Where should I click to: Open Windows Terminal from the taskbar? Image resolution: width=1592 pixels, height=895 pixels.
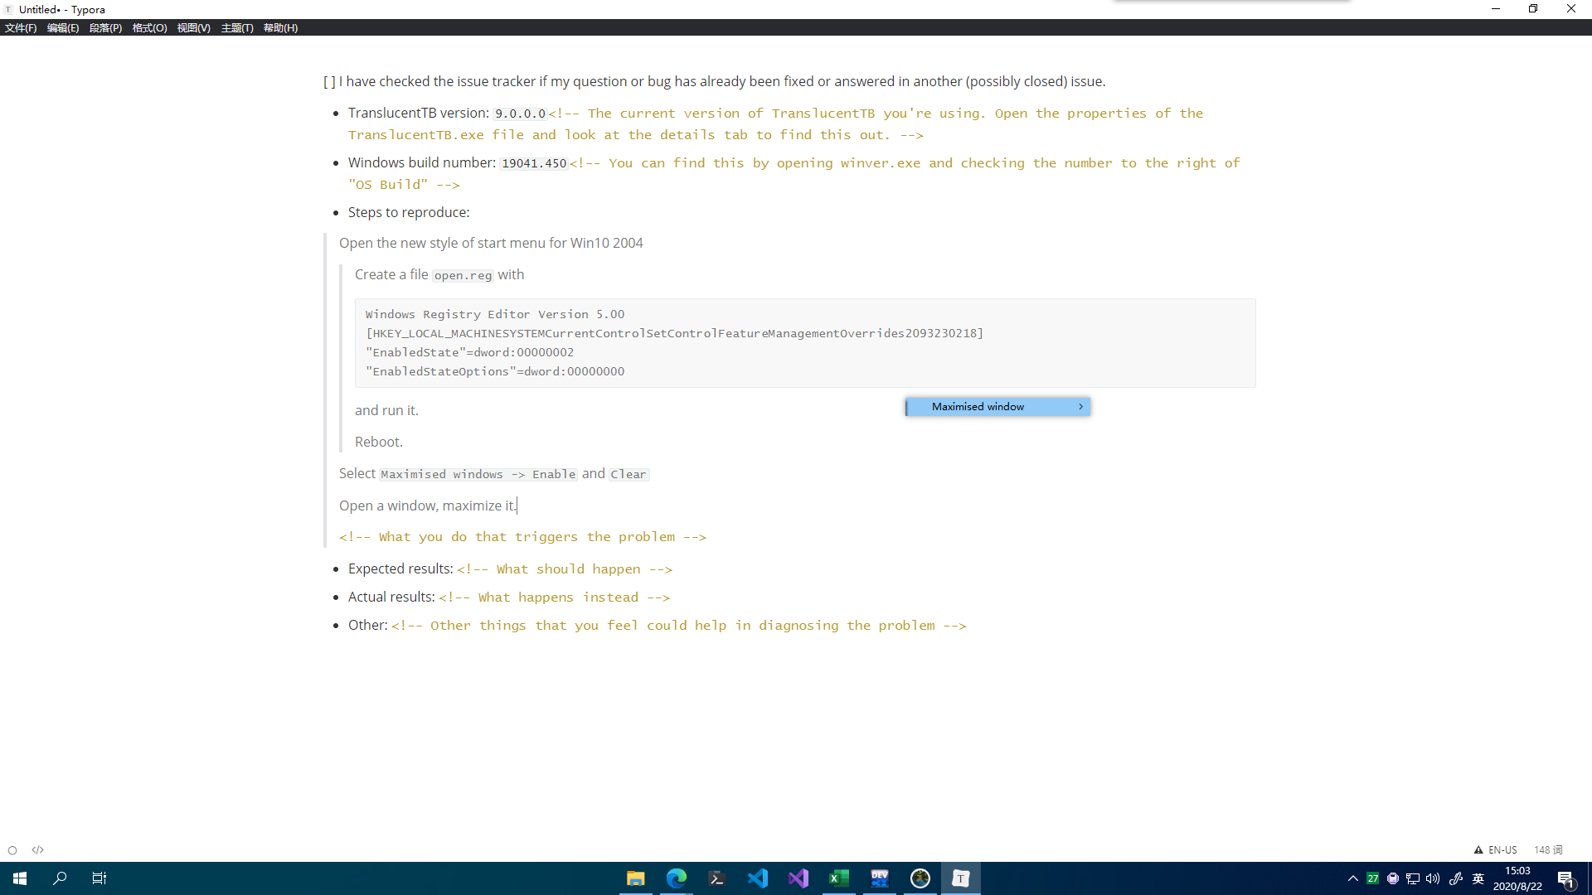717,878
